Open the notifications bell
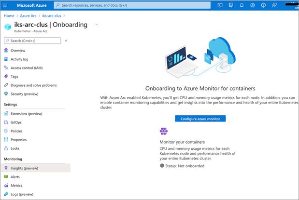This screenshot has height=200, width=299. coord(242,5)
